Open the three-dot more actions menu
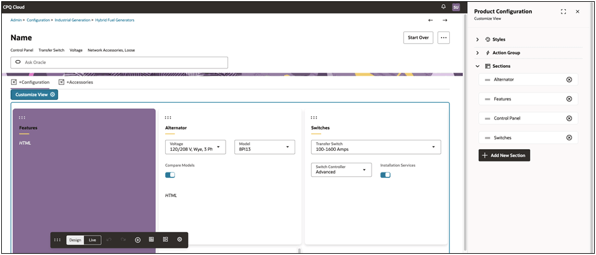Viewport: 596px width, 255px height. [444, 38]
